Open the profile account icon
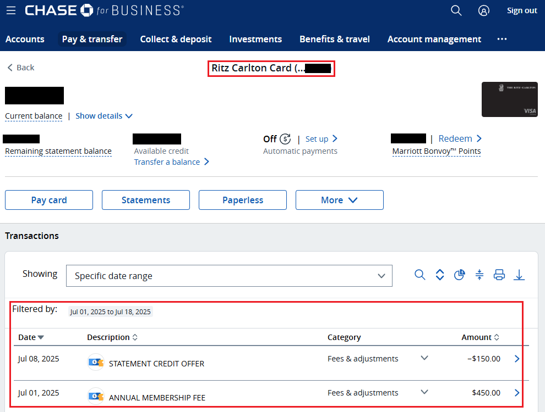The height and width of the screenshot is (412, 545). click(483, 10)
